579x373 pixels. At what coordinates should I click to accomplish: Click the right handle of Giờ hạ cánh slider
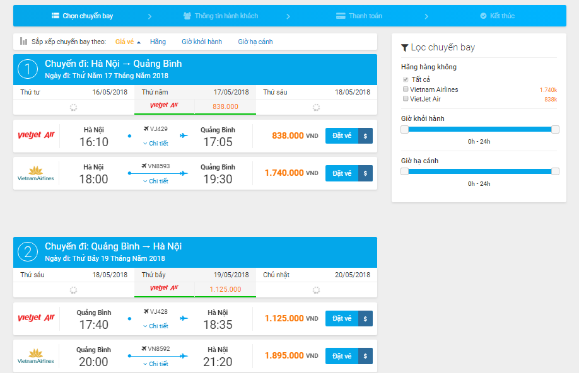(x=555, y=171)
